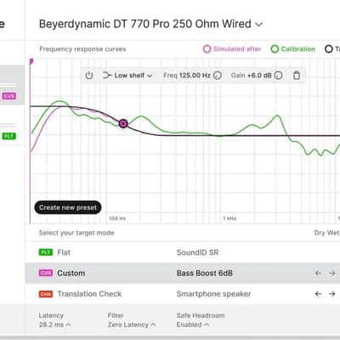Click the Dry Wet label
This screenshot has height=340, width=340.
coord(327,233)
